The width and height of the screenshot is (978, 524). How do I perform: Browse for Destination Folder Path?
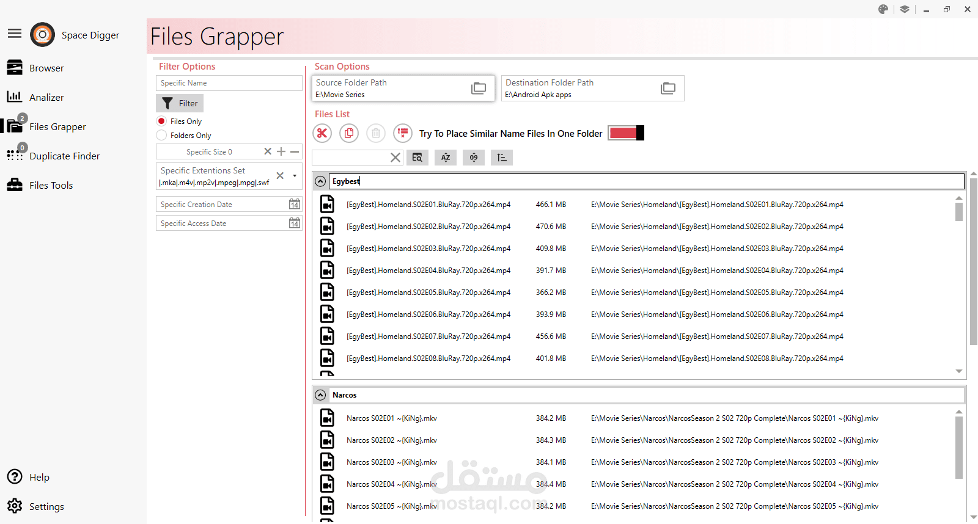668,88
